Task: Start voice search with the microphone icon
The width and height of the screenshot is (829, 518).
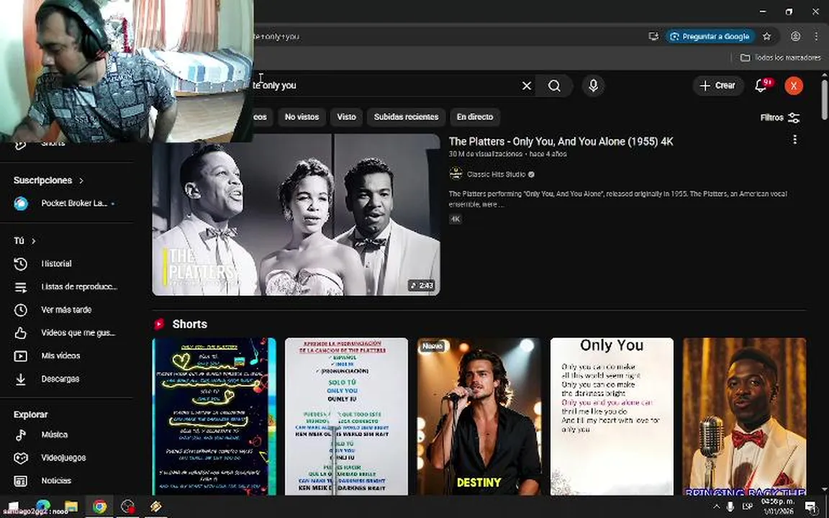Action: 593,86
